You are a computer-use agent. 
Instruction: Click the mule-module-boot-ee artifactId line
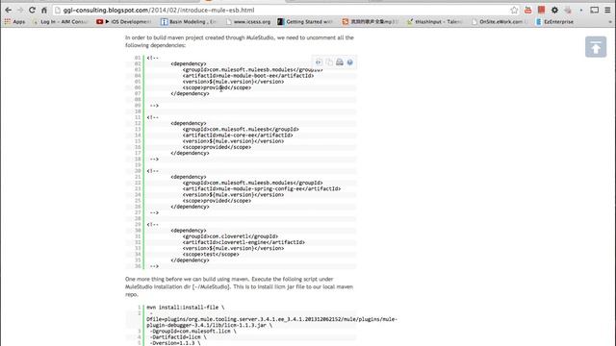tap(248, 76)
